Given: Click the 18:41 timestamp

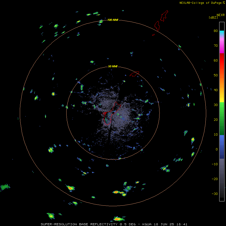Looking at the screenshot, I should click(x=182, y=224).
